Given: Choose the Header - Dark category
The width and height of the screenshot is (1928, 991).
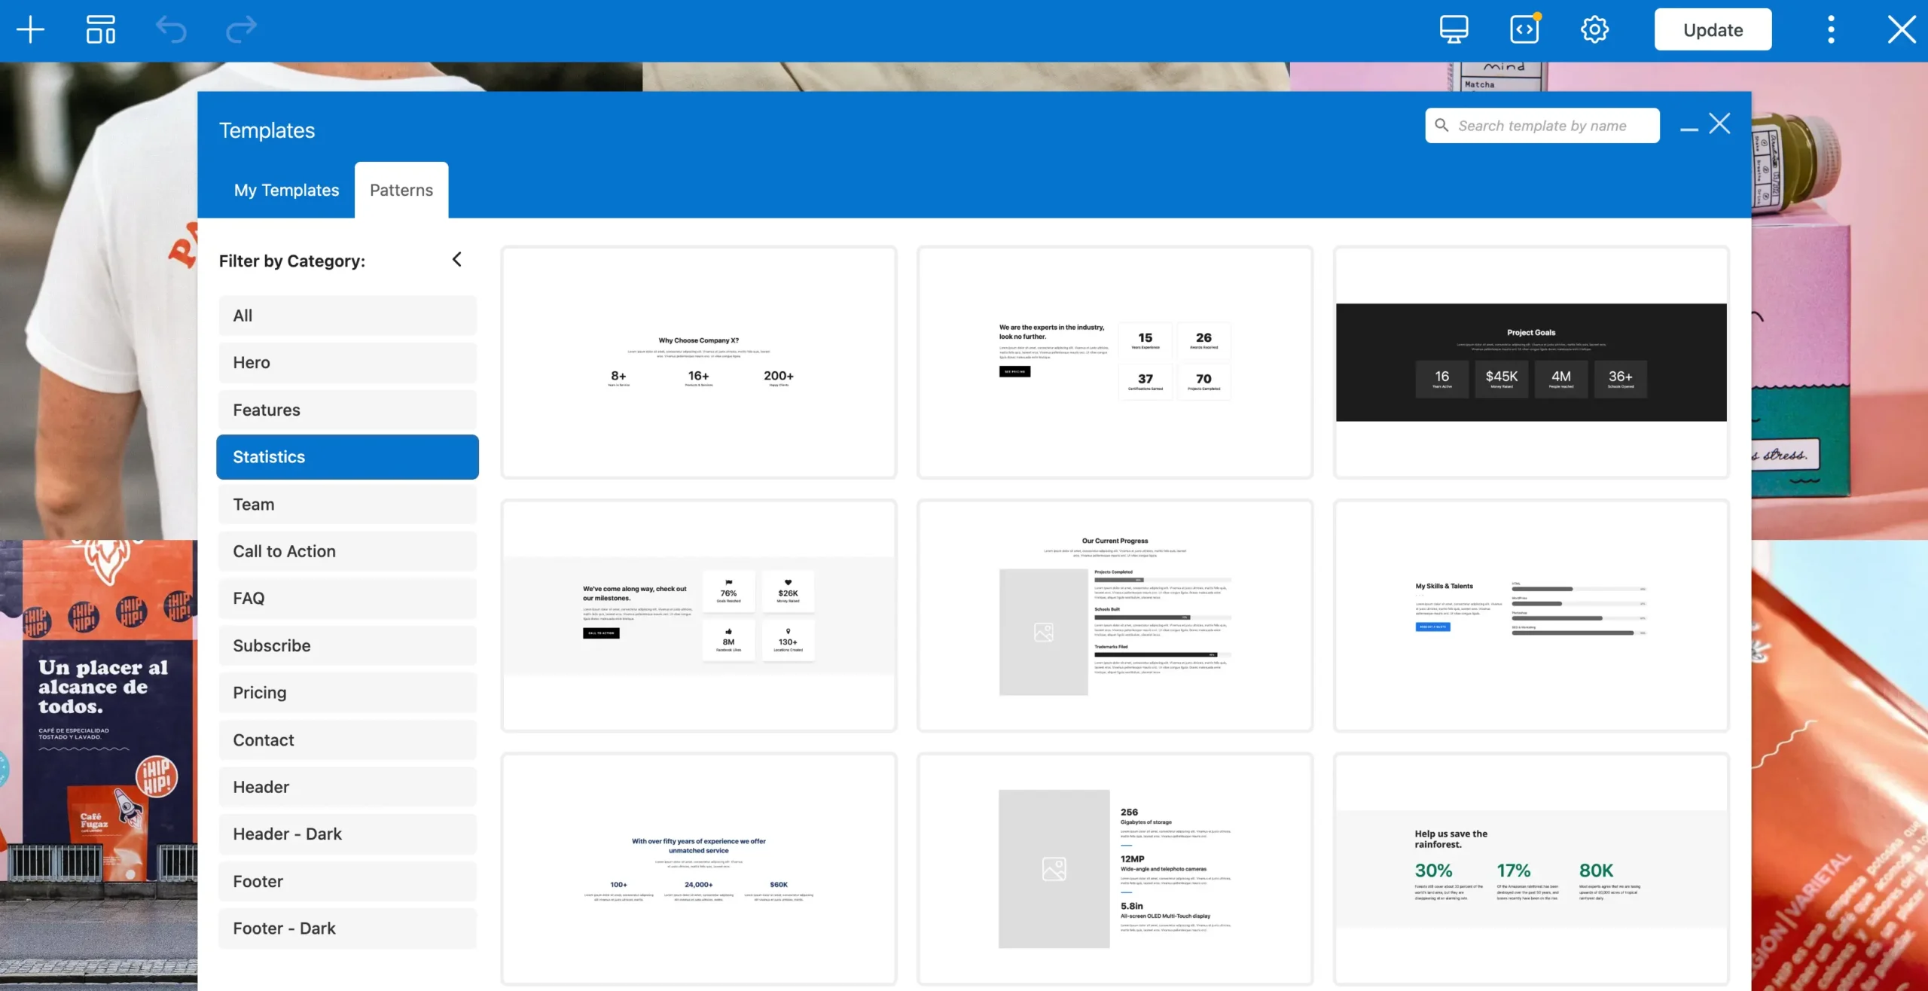Looking at the screenshot, I should 347,834.
